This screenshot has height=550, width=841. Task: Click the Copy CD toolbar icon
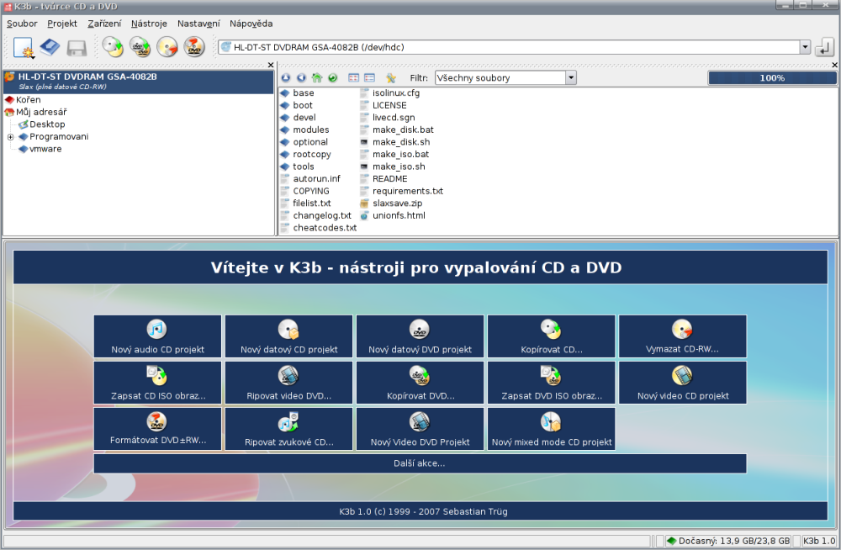113,47
